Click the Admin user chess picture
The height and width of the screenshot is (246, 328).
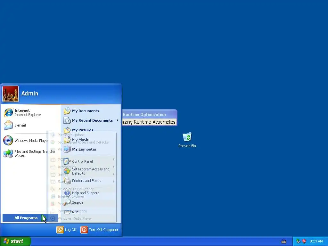click(11, 94)
